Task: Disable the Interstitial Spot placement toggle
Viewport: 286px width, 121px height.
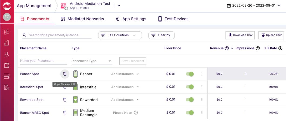Action: [190, 87]
